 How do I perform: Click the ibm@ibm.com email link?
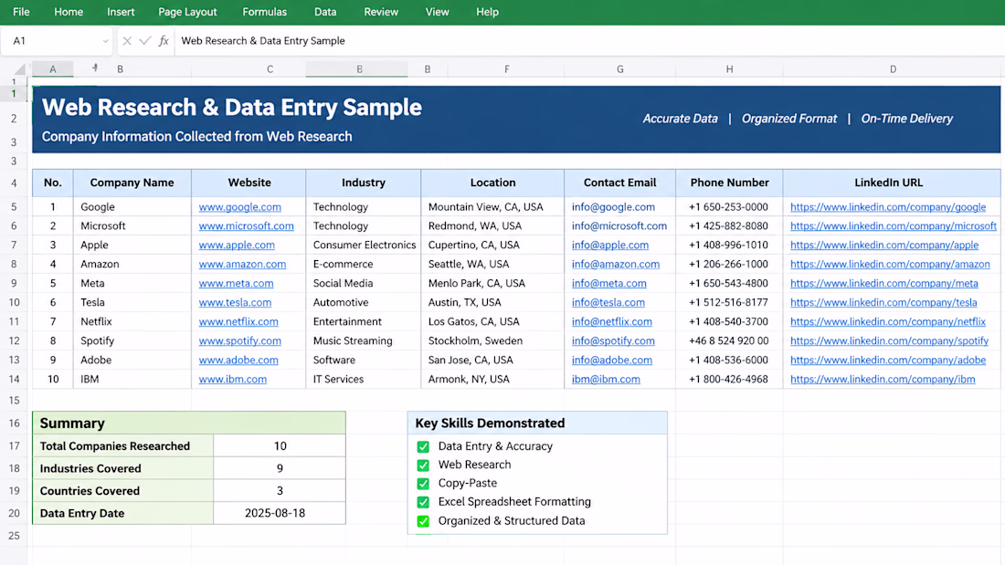click(x=606, y=379)
